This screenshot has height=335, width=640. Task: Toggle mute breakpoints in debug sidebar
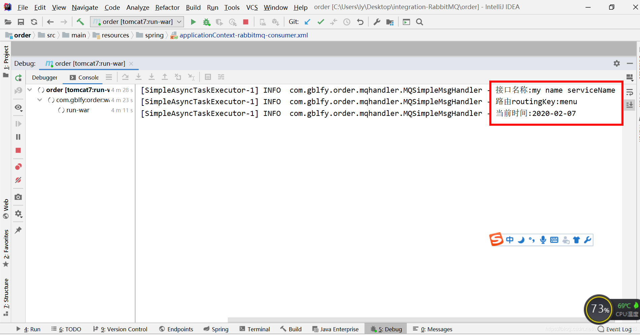(x=18, y=180)
